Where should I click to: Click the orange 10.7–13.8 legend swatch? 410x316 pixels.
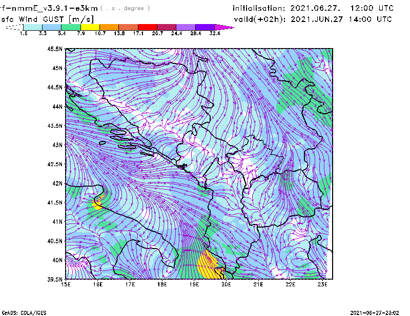tap(109, 27)
